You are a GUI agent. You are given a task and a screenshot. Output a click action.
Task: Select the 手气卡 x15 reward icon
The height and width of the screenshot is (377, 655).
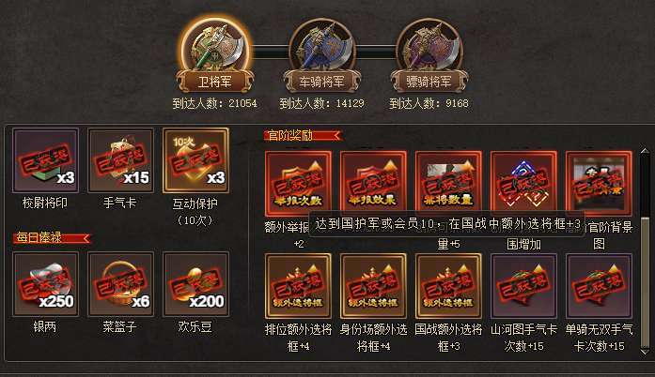click(120, 160)
